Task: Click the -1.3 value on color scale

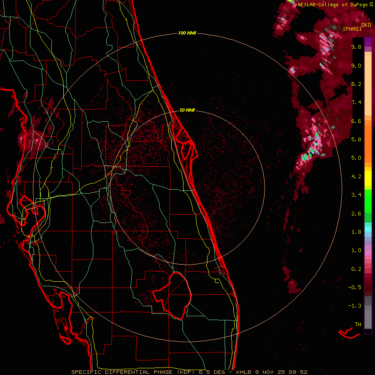Action: tap(355, 306)
